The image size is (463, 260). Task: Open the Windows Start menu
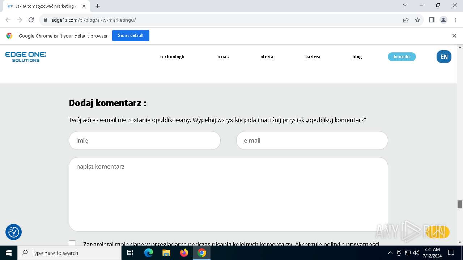pos(9,253)
